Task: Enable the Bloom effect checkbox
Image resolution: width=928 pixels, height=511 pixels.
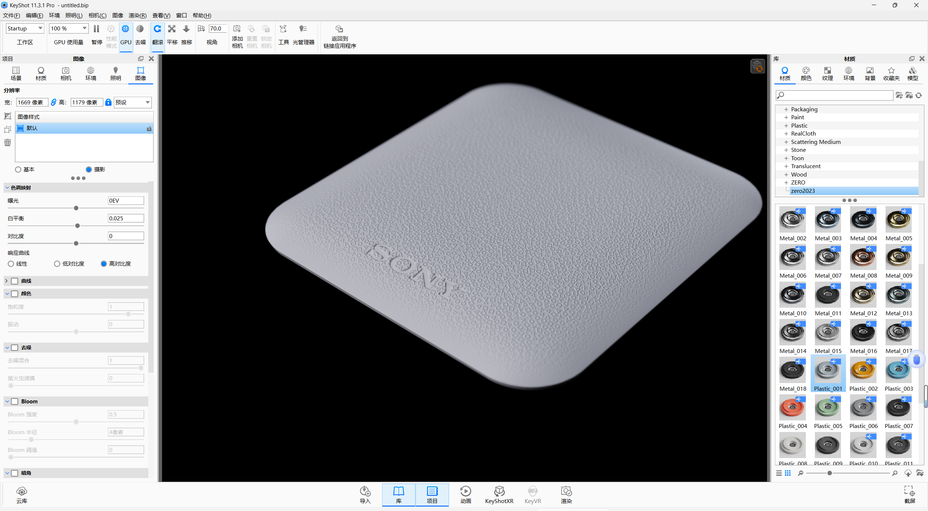Action: [15, 401]
